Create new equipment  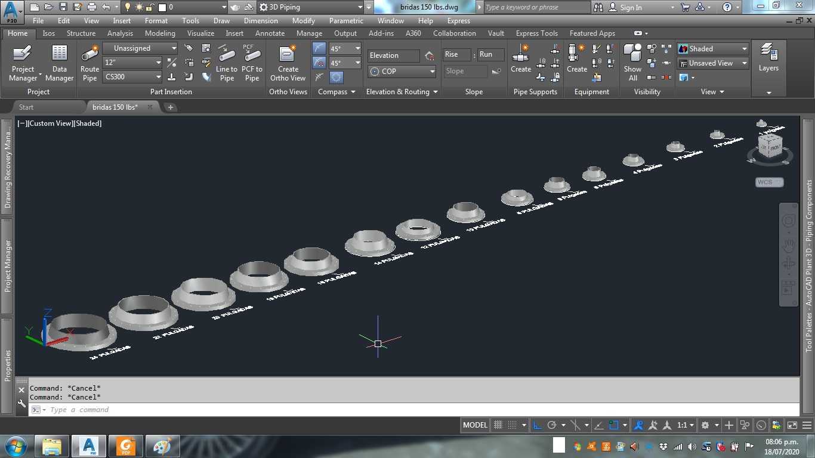pyautogui.click(x=577, y=58)
